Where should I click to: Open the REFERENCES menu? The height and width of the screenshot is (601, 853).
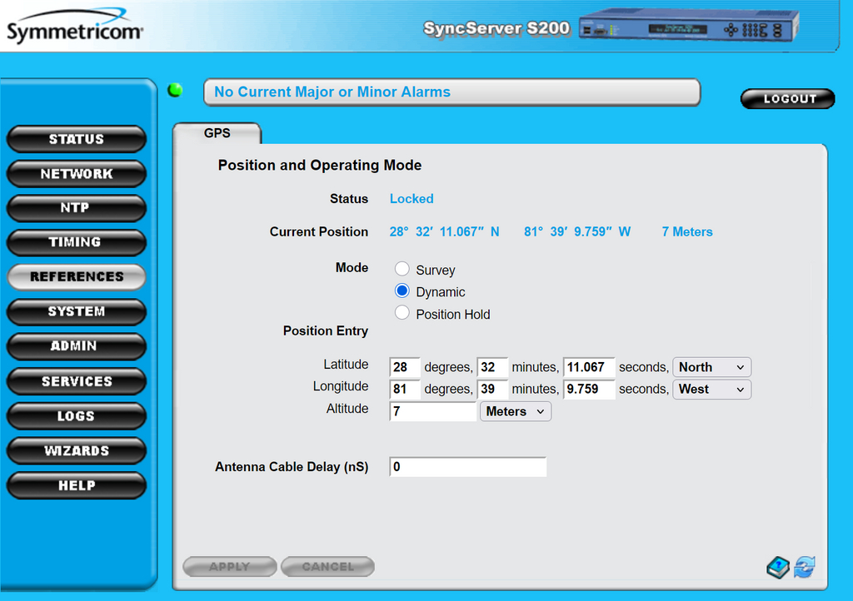coord(77,276)
